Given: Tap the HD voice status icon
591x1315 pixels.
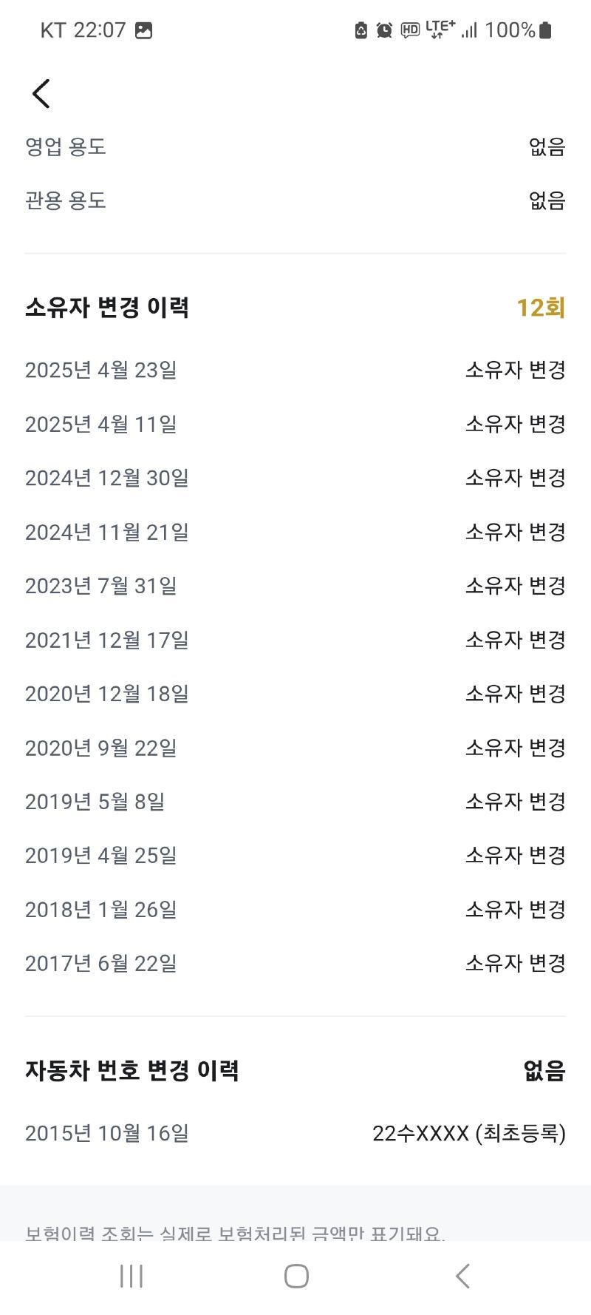Looking at the screenshot, I should pos(410,30).
